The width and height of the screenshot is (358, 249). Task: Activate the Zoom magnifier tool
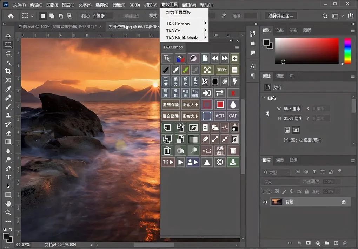tap(8, 212)
